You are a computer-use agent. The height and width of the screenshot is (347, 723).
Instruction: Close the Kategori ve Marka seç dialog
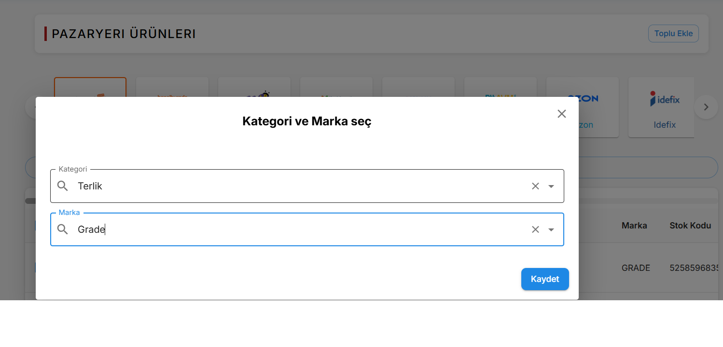pyautogui.click(x=561, y=114)
